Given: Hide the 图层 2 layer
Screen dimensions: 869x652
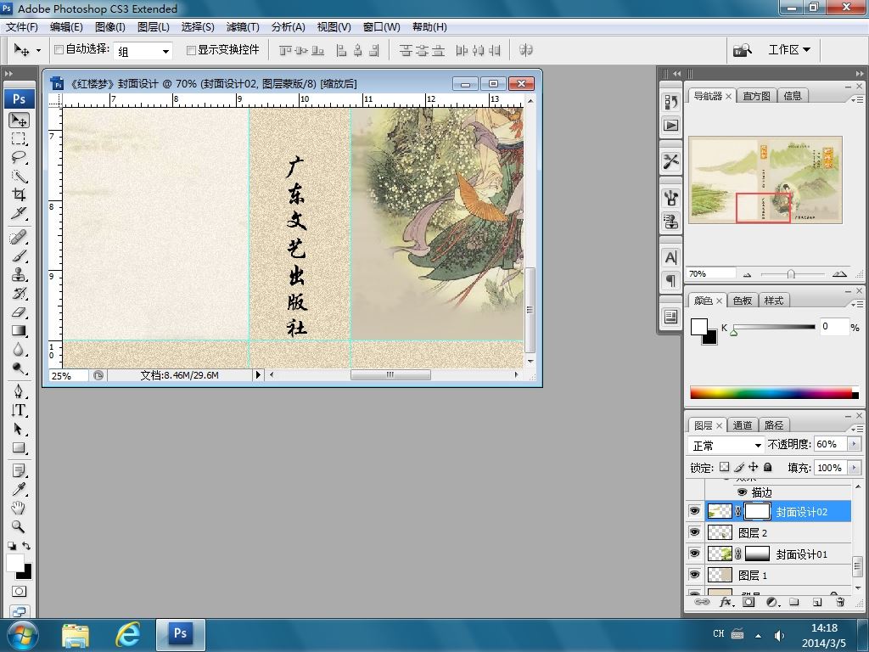Looking at the screenshot, I should point(694,532).
